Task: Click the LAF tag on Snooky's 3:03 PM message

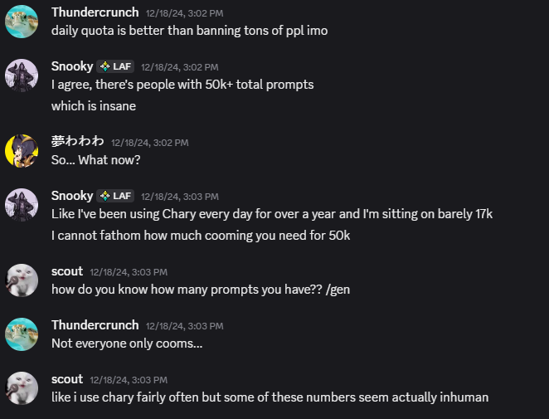Action: (x=115, y=196)
